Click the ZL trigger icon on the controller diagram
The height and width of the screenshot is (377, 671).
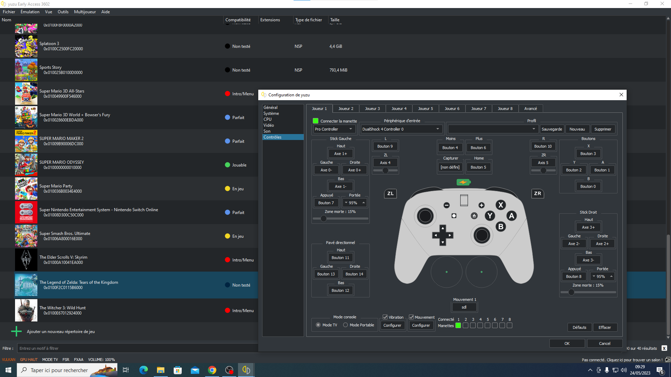[x=390, y=193]
